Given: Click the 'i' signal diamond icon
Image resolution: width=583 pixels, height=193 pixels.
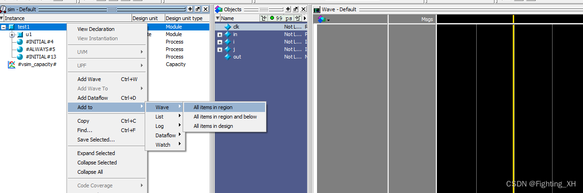Looking at the screenshot, I should point(228,42).
